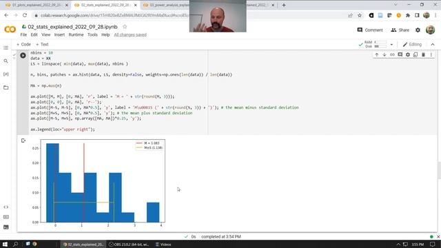Mirror cell in tab icon

pos(416,54)
